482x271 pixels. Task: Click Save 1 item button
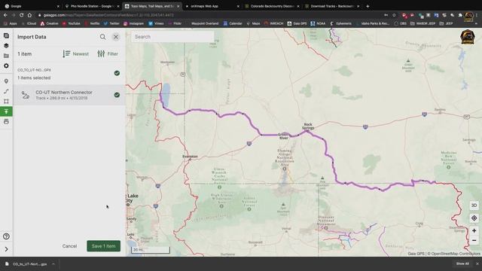click(104, 246)
